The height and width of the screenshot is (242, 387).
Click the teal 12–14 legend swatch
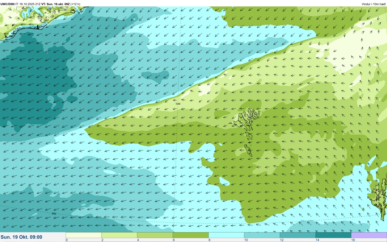[x=298, y=235]
